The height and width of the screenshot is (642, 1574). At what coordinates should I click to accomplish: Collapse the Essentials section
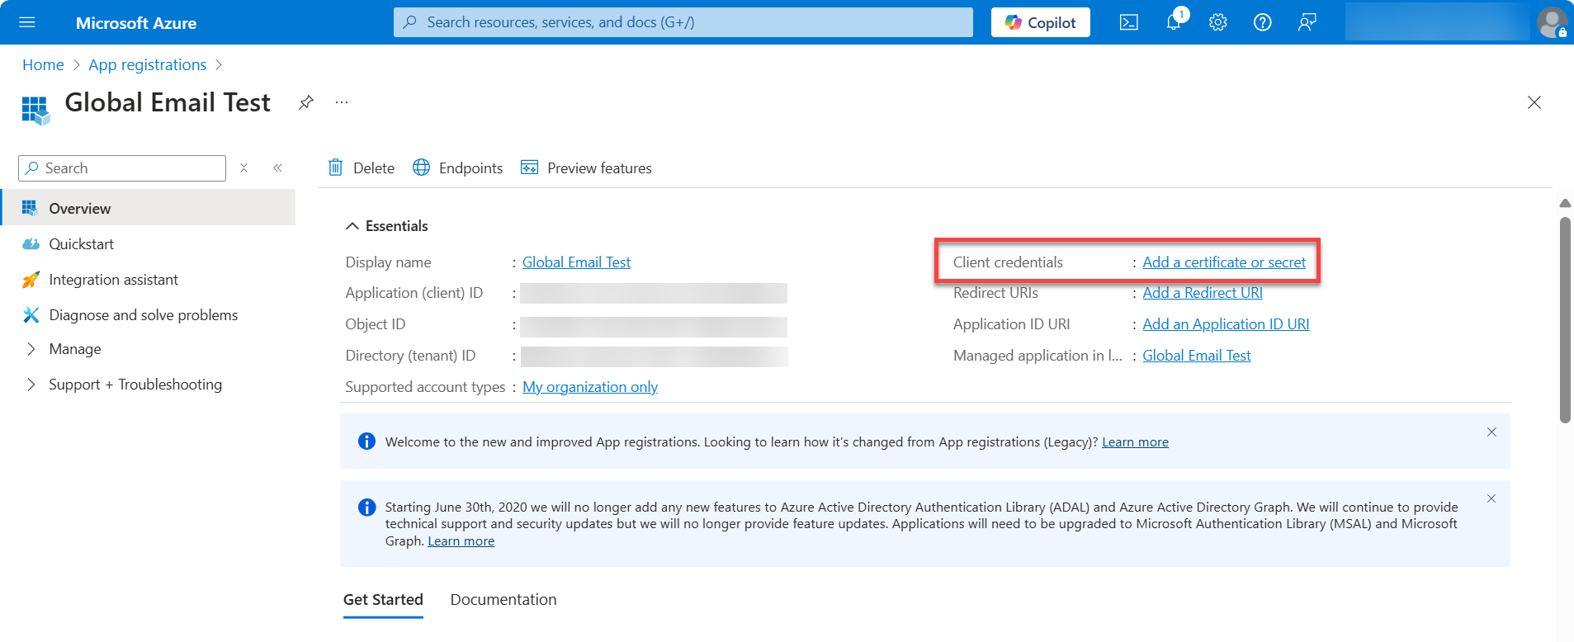pyautogui.click(x=352, y=226)
